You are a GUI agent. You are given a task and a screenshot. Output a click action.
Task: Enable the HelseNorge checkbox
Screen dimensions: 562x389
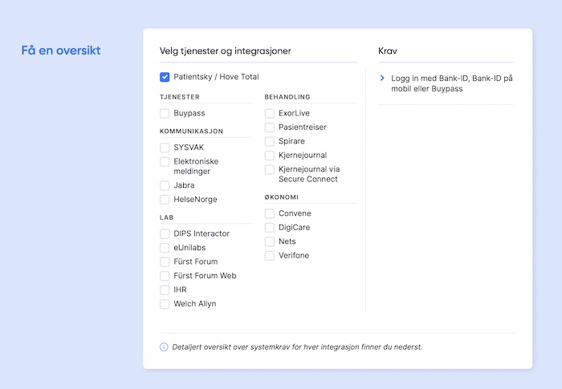pyautogui.click(x=165, y=200)
